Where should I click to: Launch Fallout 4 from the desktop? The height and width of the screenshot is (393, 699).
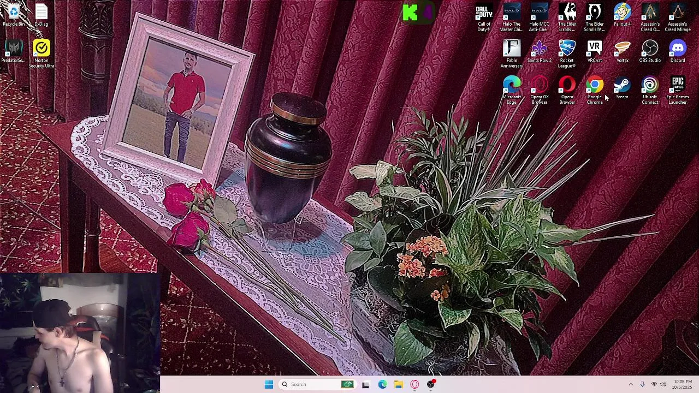622,15
